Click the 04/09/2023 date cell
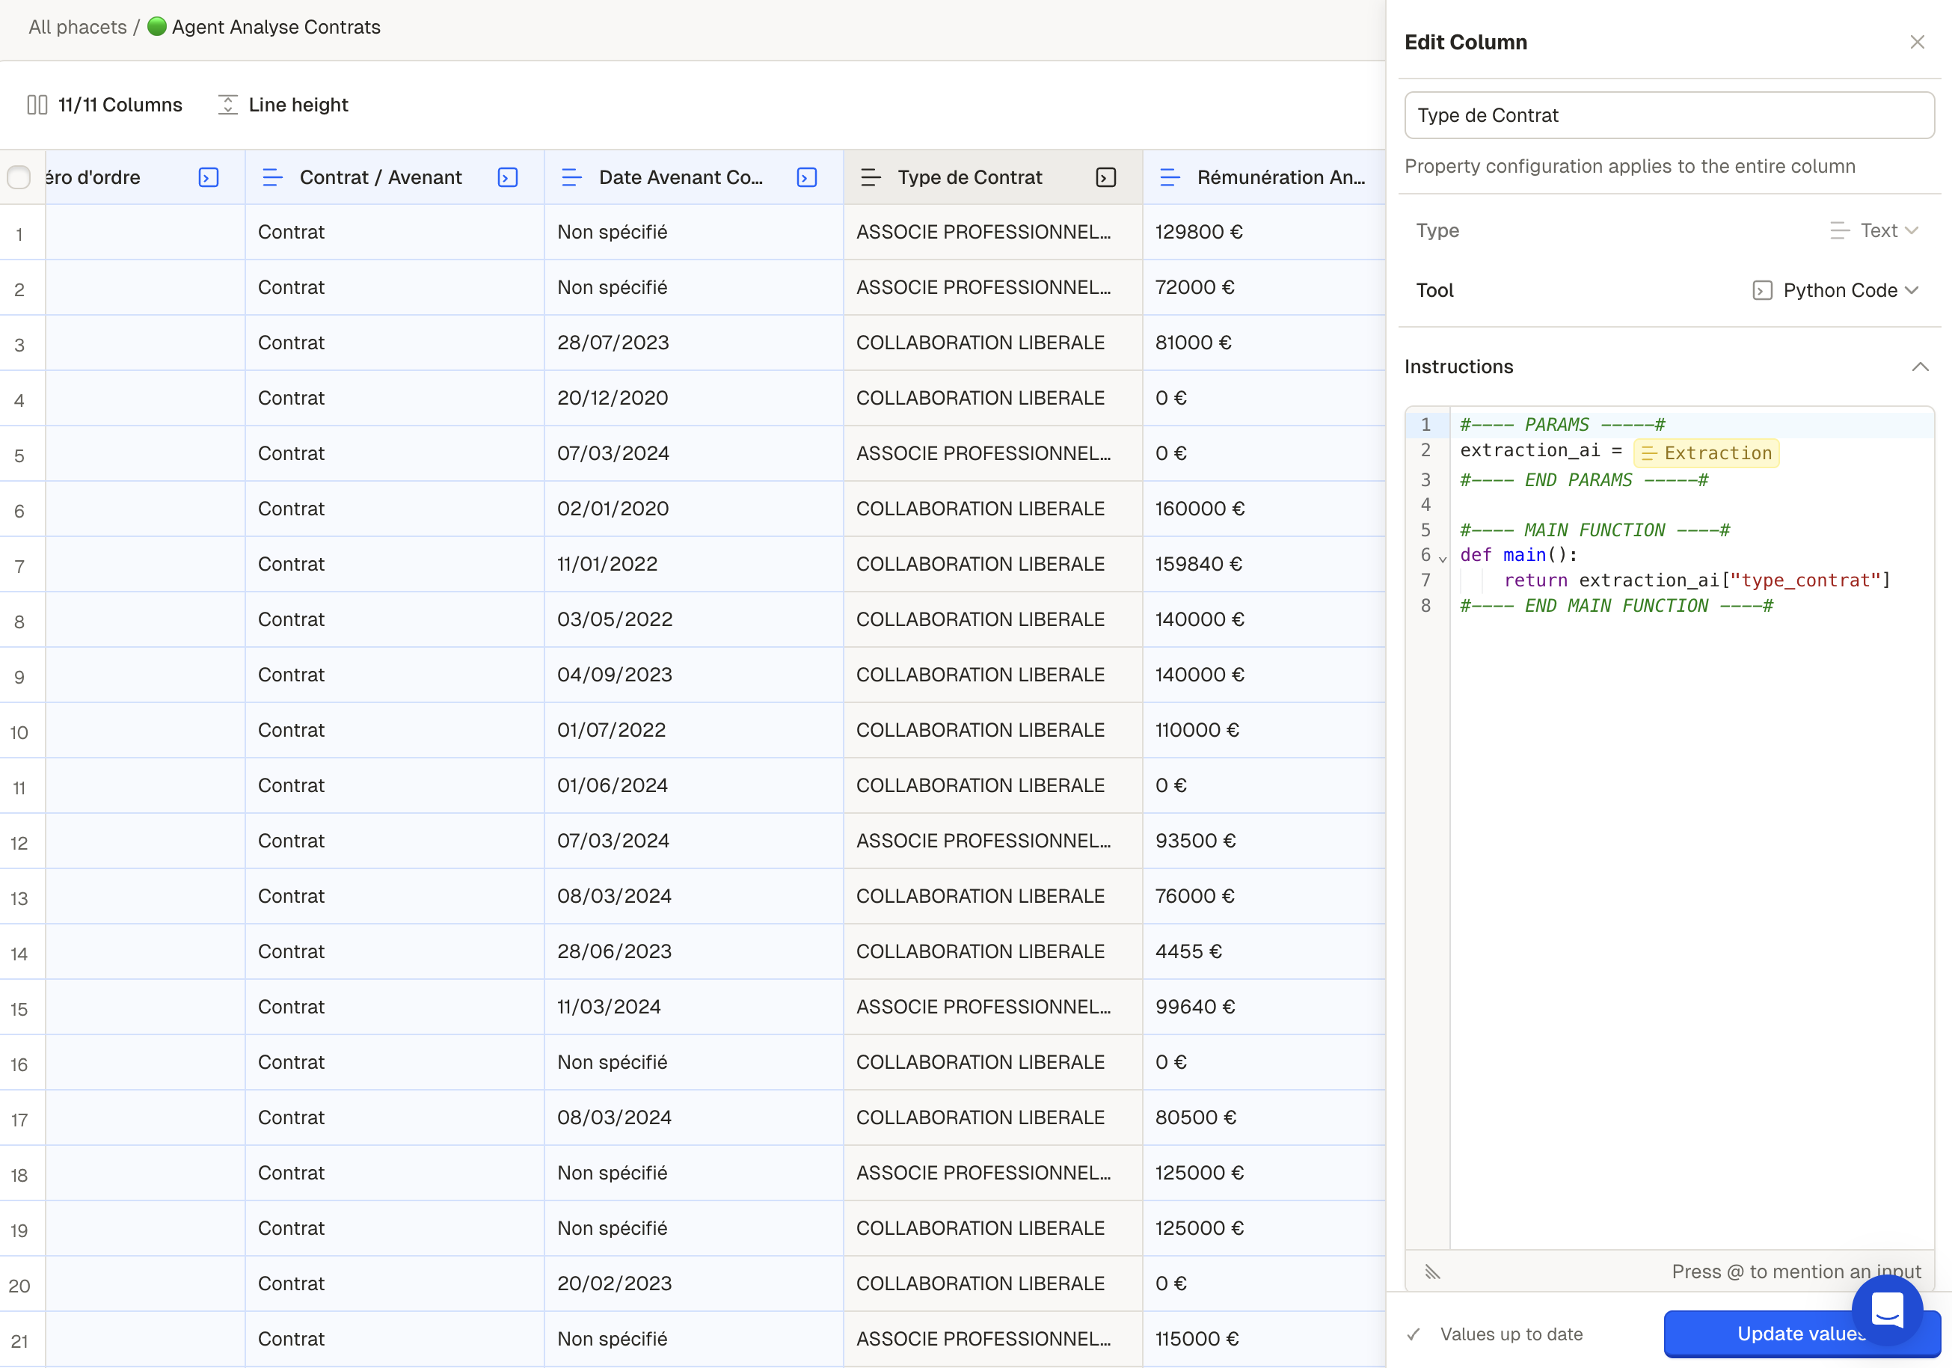Image resolution: width=1952 pixels, height=1368 pixels. tap(694, 674)
